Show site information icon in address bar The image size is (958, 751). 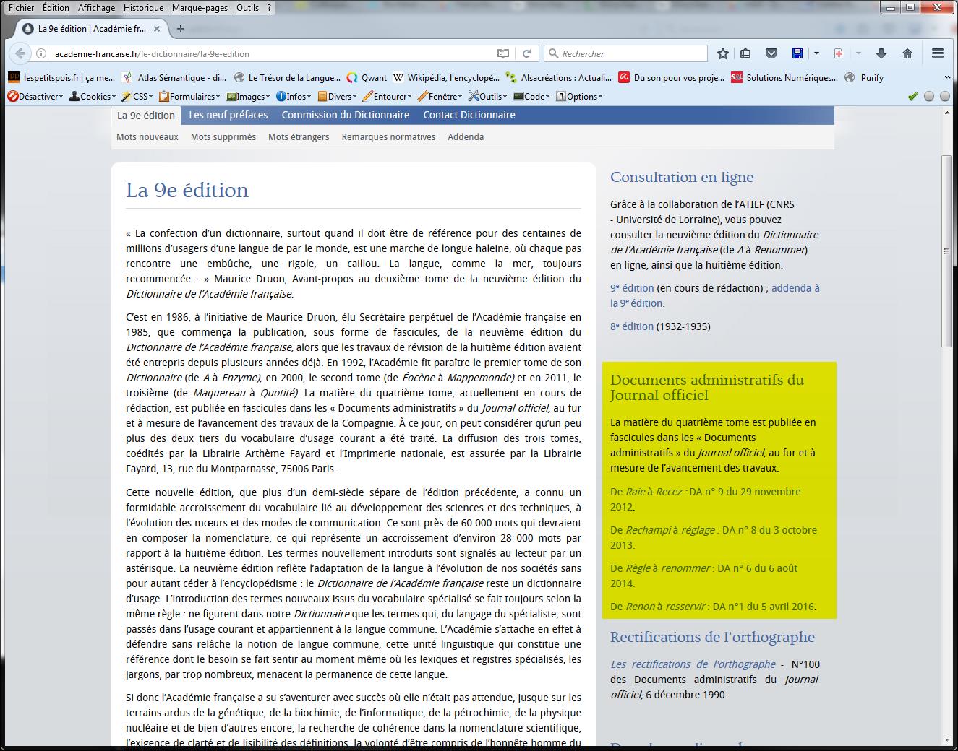[41, 53]
